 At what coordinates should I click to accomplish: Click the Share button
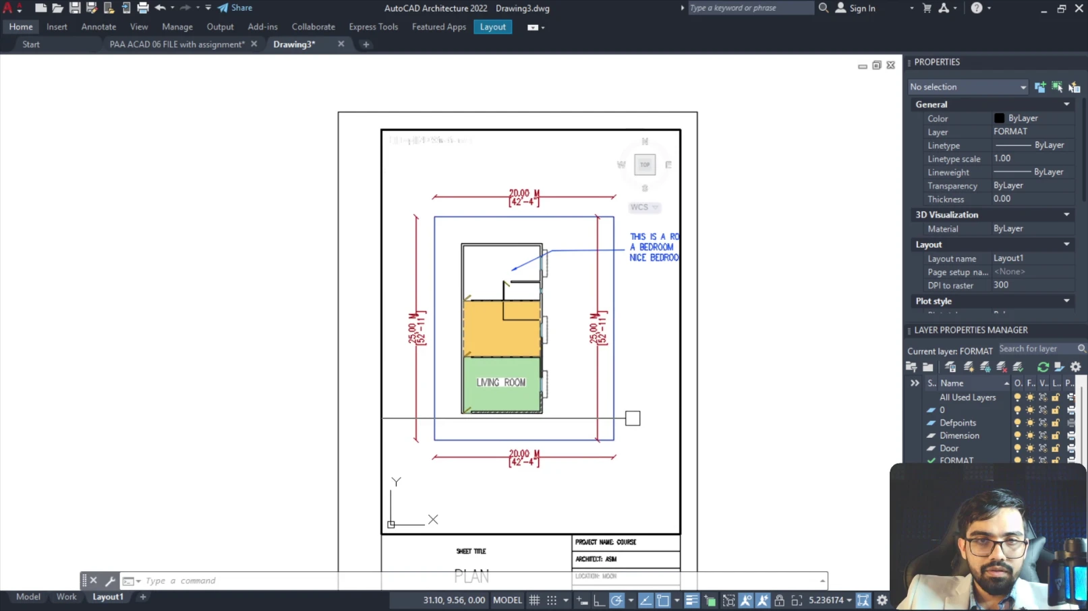tap(235, 8)
